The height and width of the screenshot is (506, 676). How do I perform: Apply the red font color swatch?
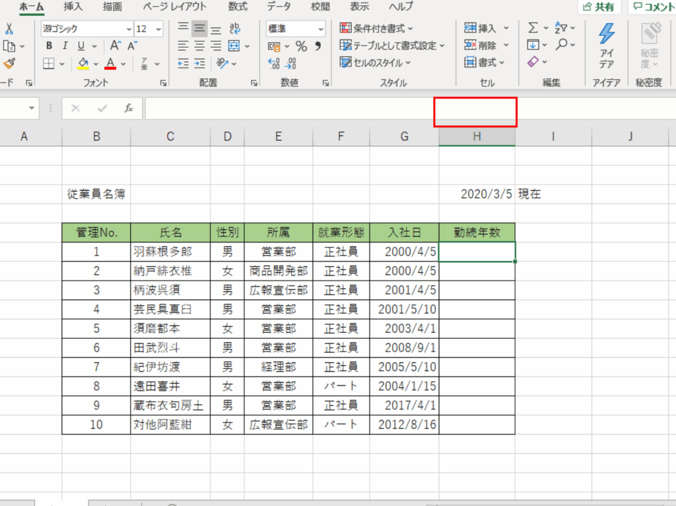click(110, 64)
